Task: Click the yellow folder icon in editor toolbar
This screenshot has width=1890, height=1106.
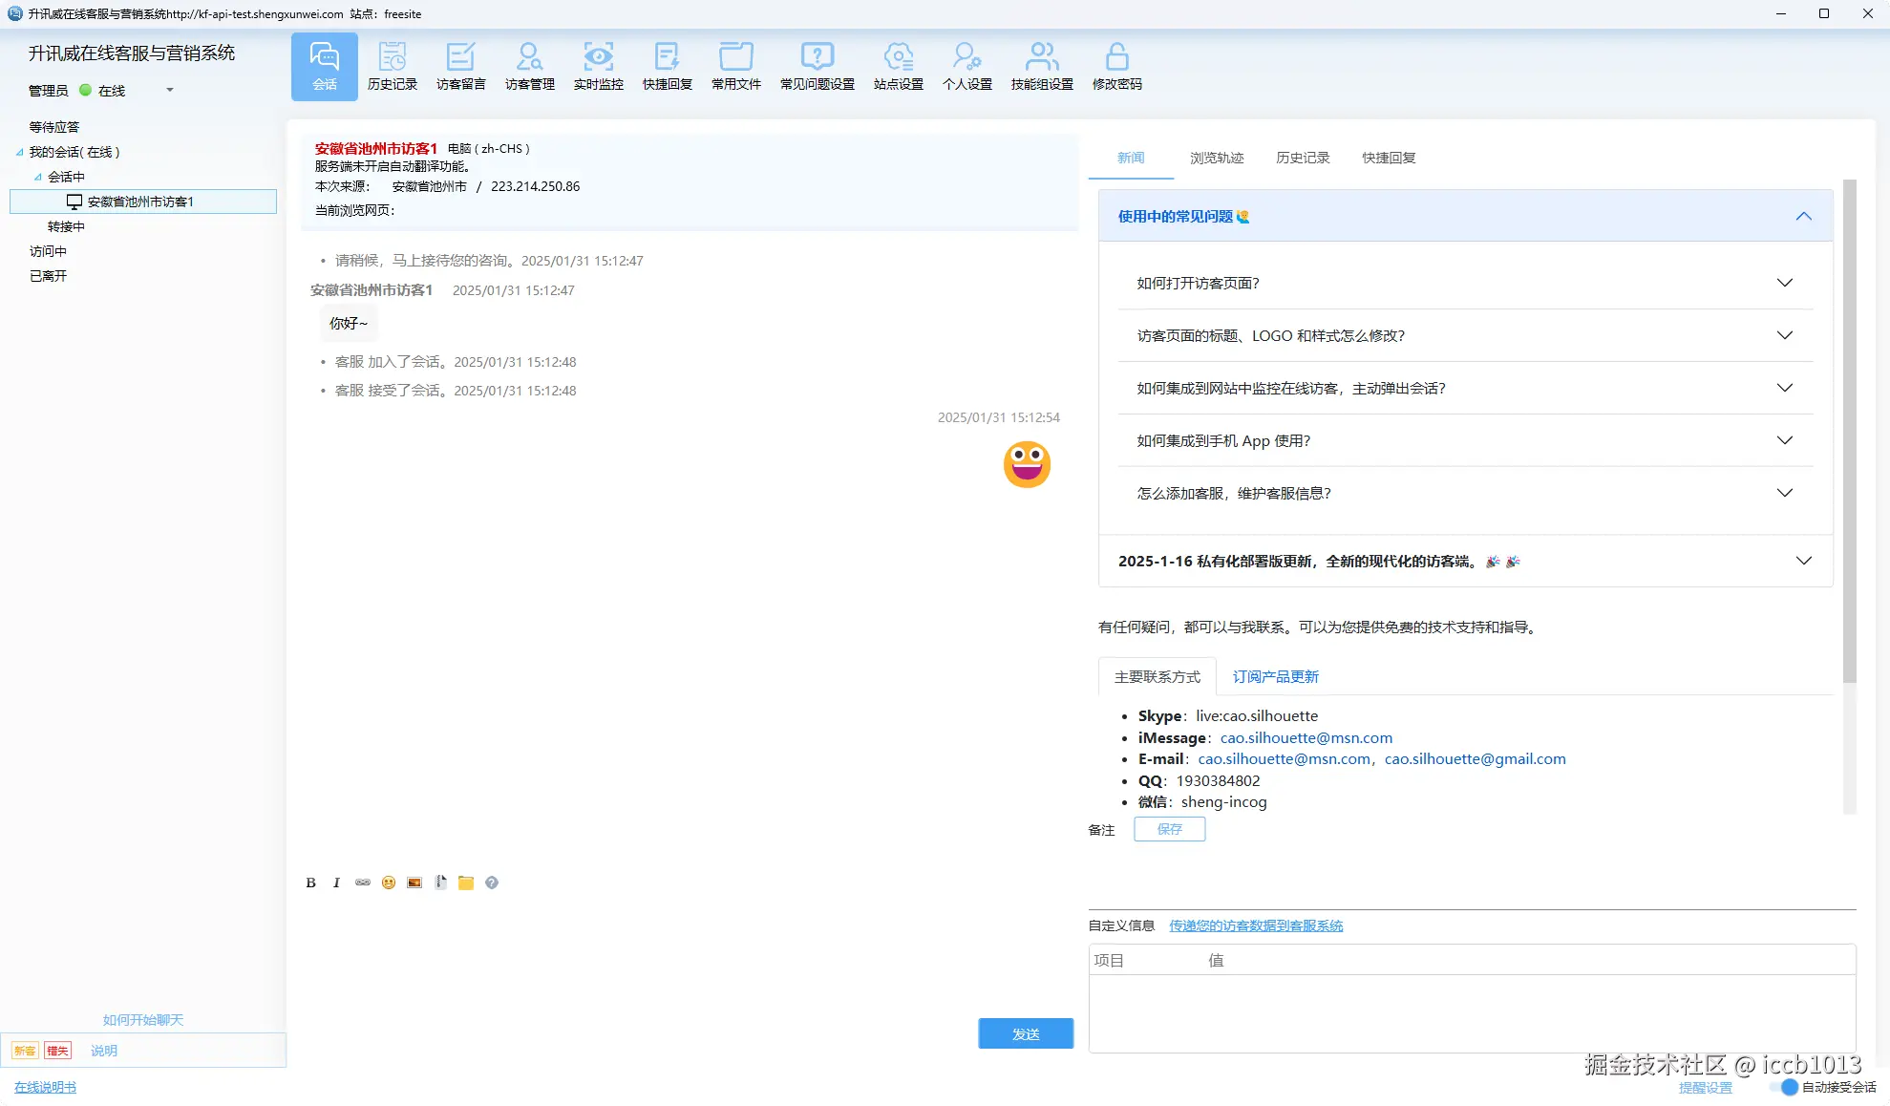Action: [465, 883]
